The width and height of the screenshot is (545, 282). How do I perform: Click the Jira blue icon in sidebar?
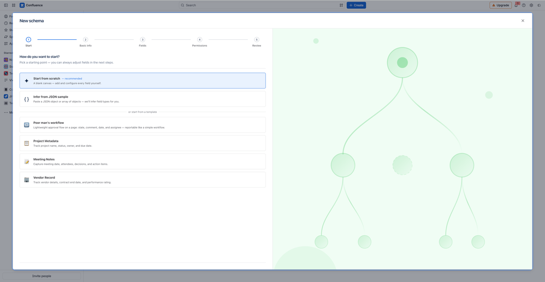[5, 96]
